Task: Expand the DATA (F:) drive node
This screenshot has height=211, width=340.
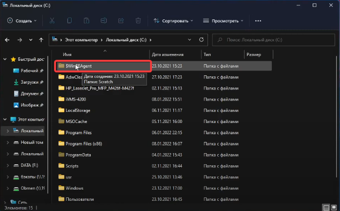Action: click(x=8, y=165)
